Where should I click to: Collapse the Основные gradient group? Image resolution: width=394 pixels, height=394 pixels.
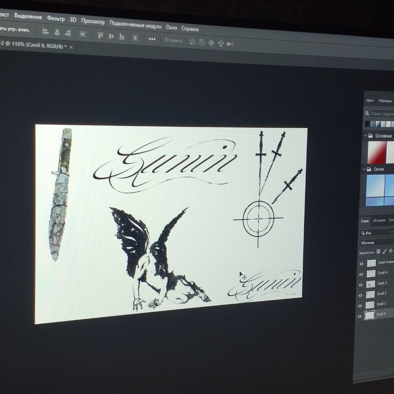click(366, 135)
